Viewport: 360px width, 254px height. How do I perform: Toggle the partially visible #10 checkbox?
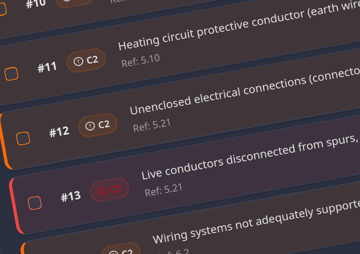click(2, 9)
